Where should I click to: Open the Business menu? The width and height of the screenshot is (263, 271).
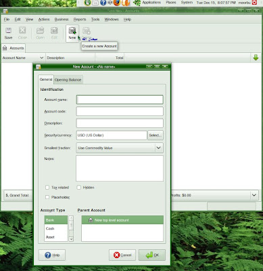pos(62,20)
